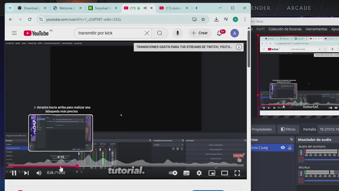The width and height of the screenshot is (339, 191).
Task: Switch to the SisoyAsal Kick tab
Action: click(x=103, y=8)
